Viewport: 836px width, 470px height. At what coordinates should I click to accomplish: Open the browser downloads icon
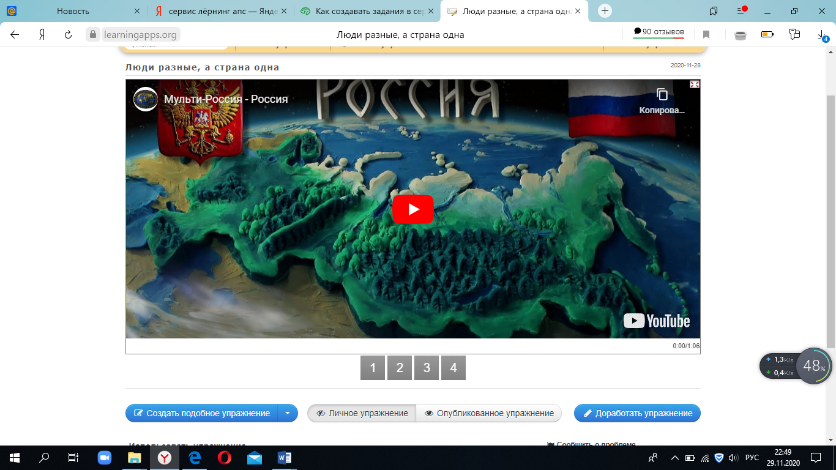[822, 35]
